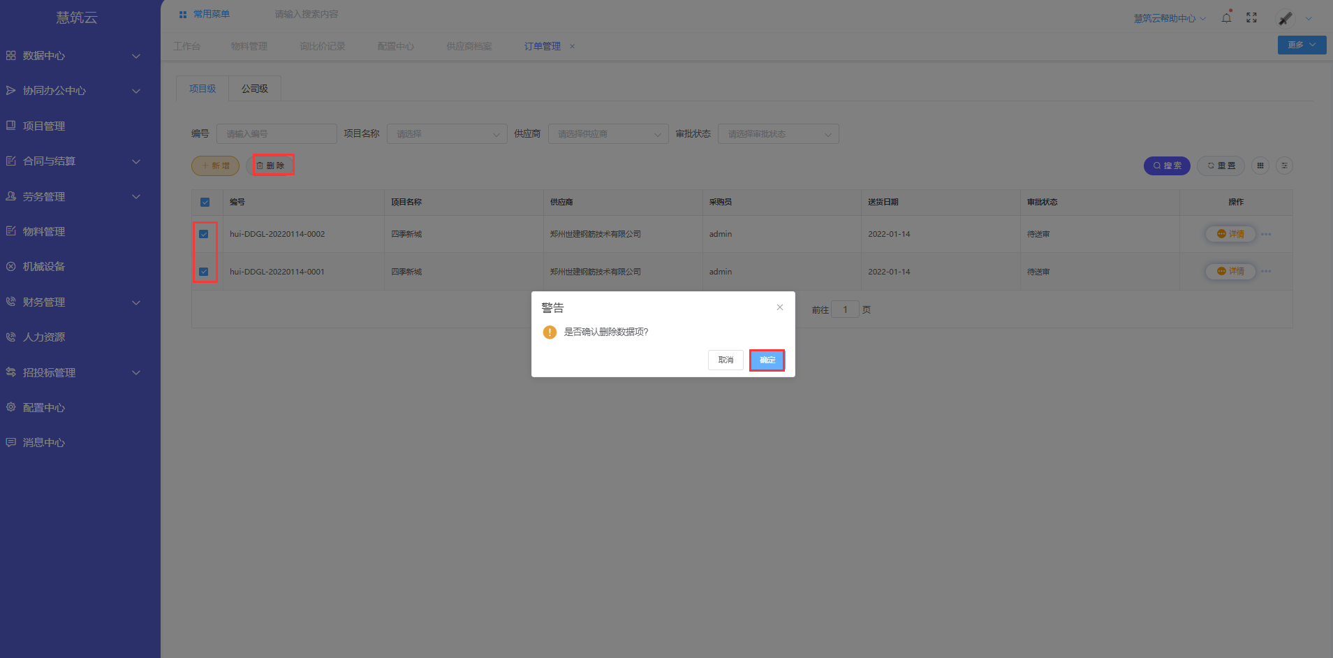Viewport: 1333px width, 658px height.
Task: Cancel deletion with the 取消 button
Action: 726,360
